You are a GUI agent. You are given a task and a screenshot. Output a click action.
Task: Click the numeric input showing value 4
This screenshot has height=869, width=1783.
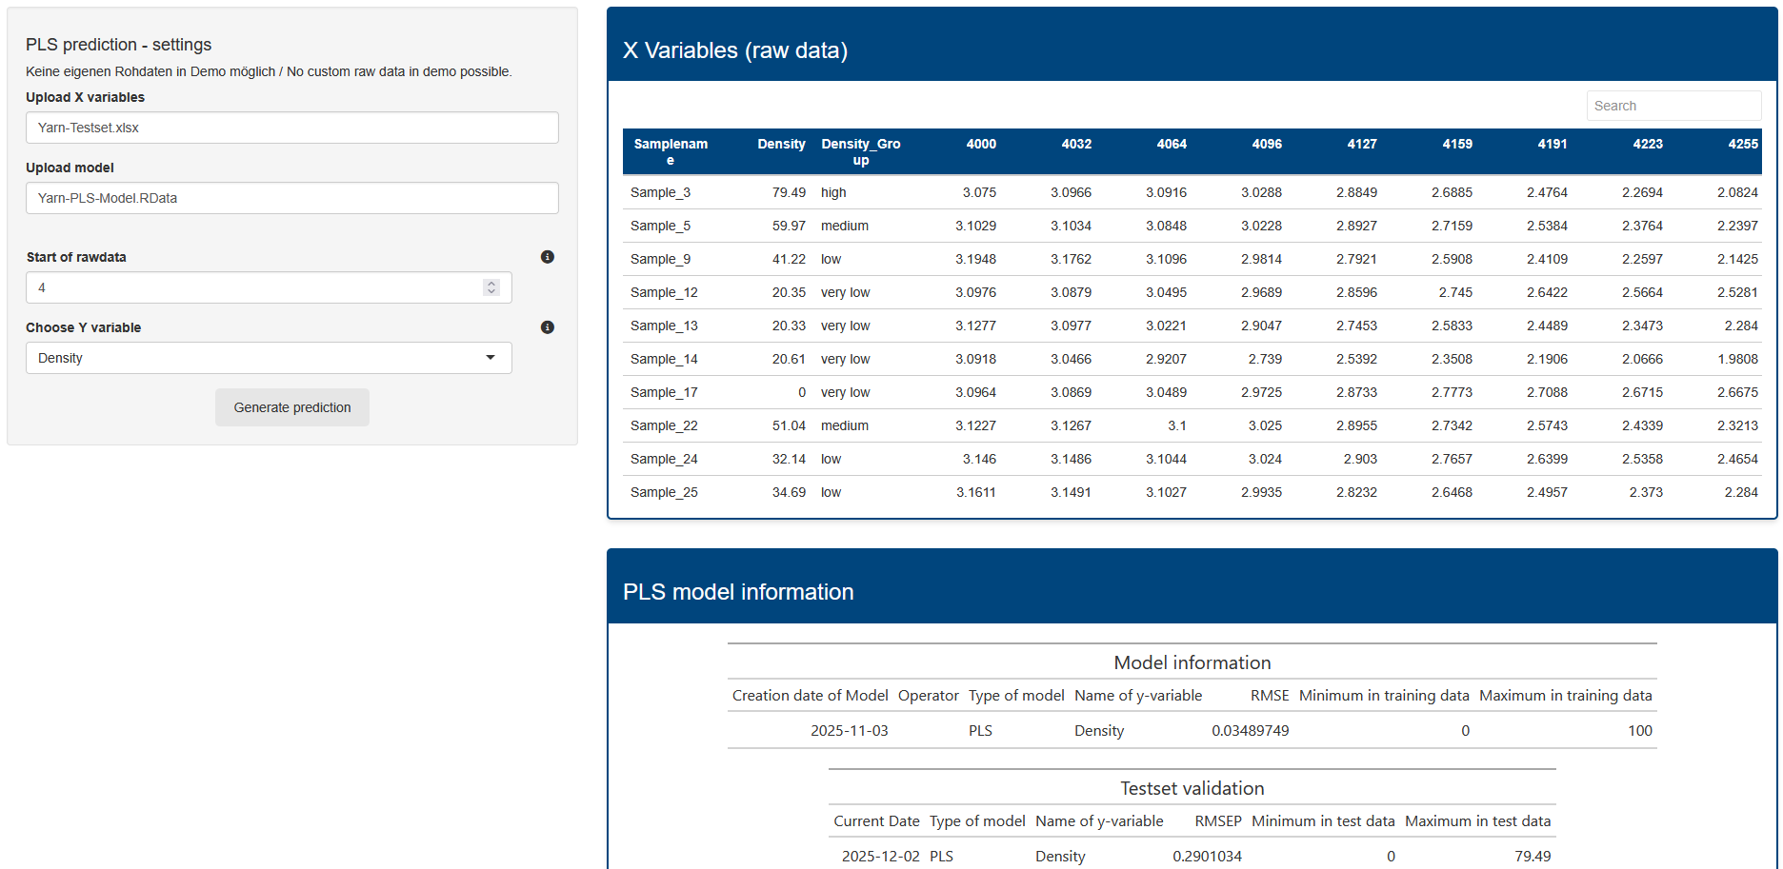tap(257, 287)
